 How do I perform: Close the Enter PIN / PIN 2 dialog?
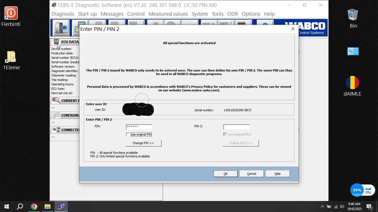click(293, 29)
